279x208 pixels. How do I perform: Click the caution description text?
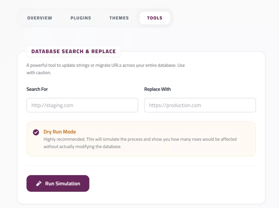(140, 142)
